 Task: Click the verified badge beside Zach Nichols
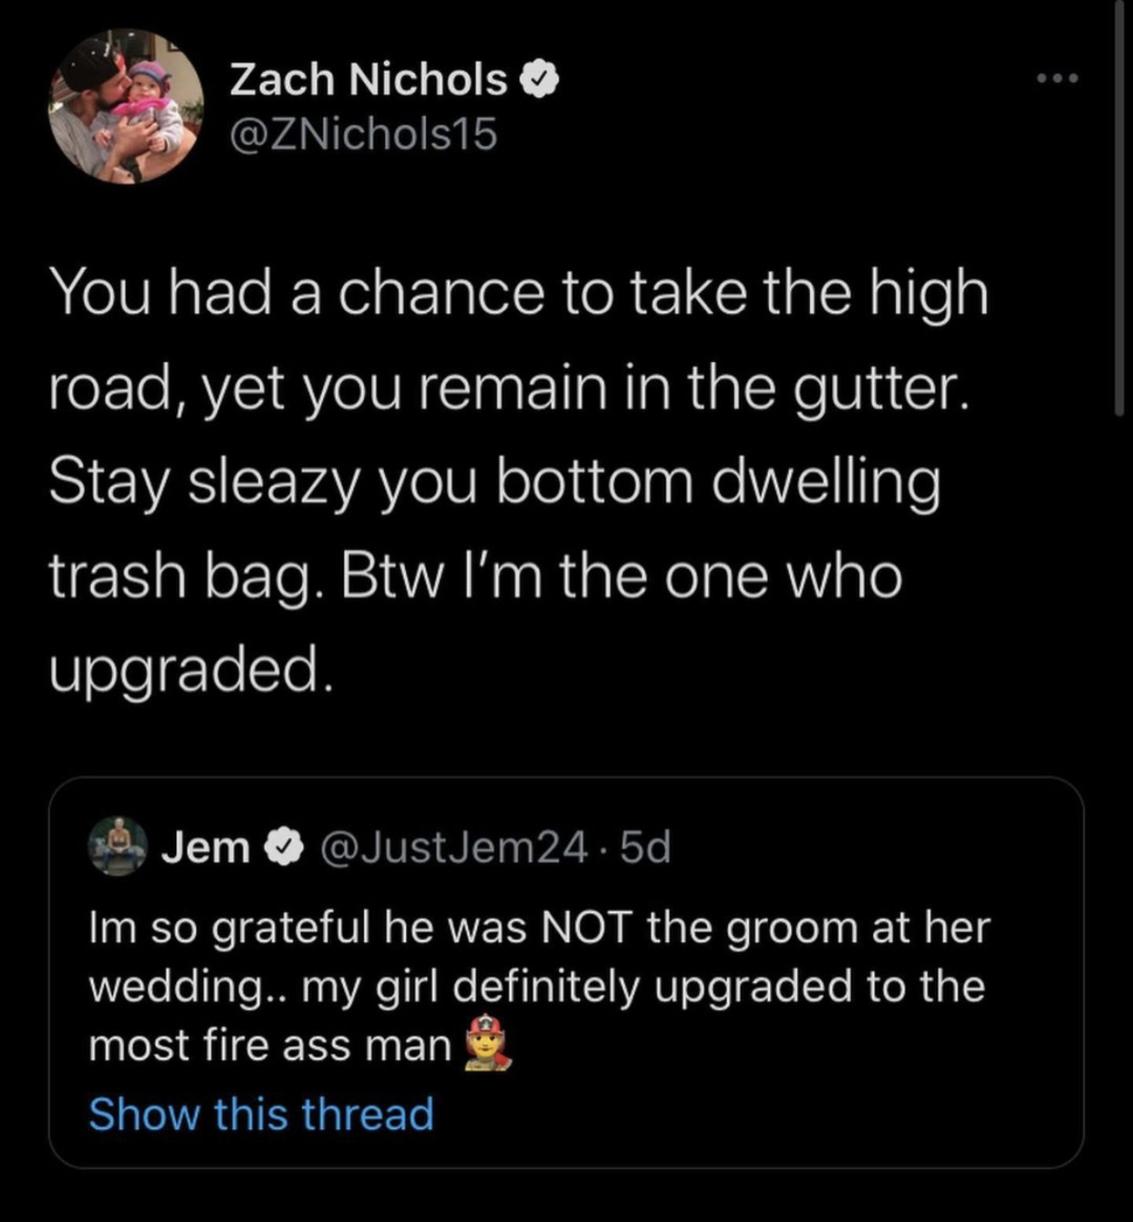[539, 80]
